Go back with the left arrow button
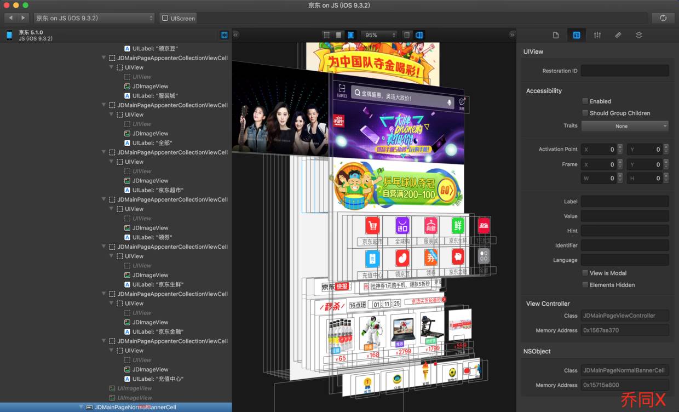 (x=10, y=18)
